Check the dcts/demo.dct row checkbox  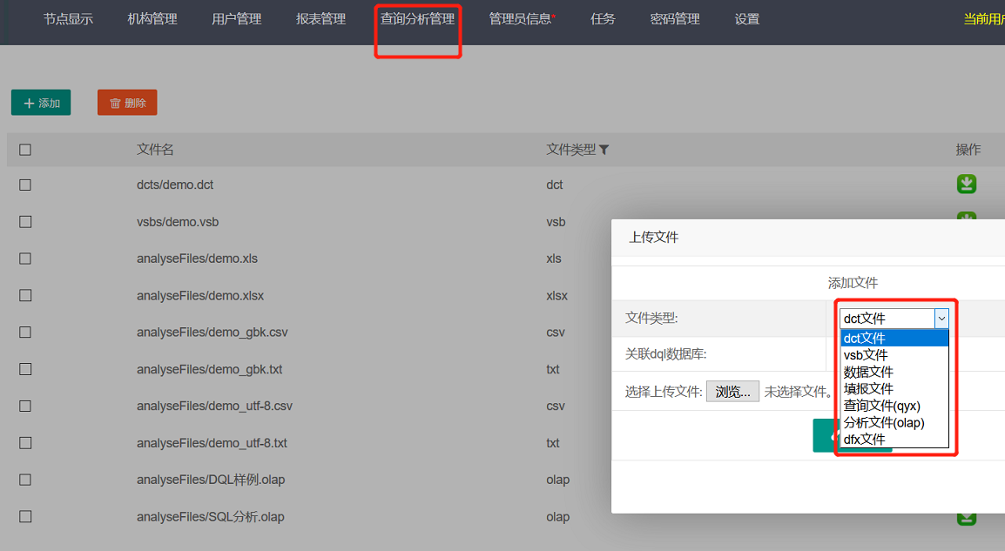pyautogui.click(x=25, y=185)
